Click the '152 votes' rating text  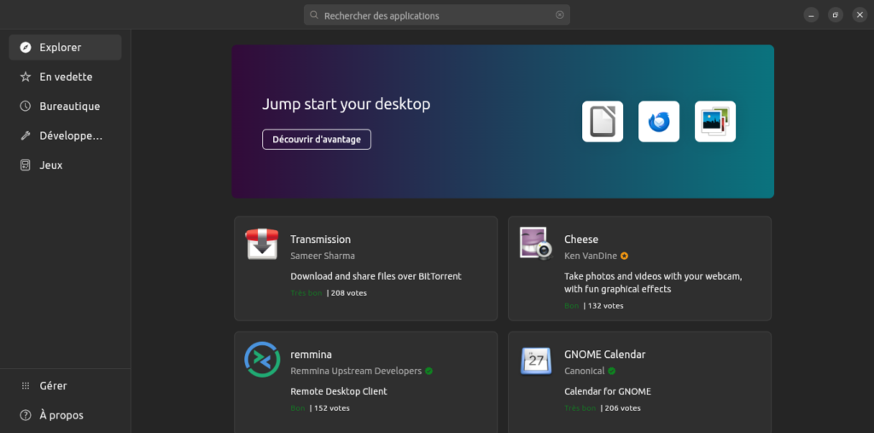click(x=332, y=408)
